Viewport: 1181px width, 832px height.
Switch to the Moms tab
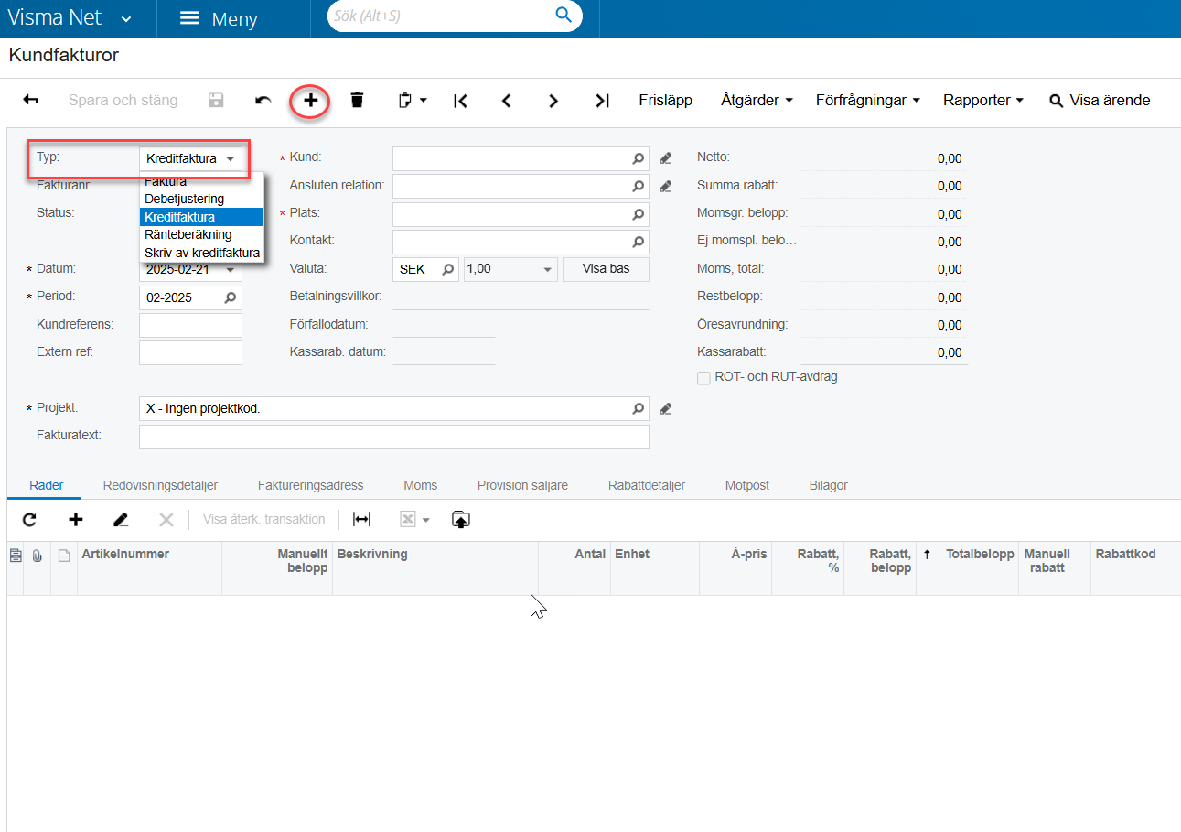coord(420,485)
